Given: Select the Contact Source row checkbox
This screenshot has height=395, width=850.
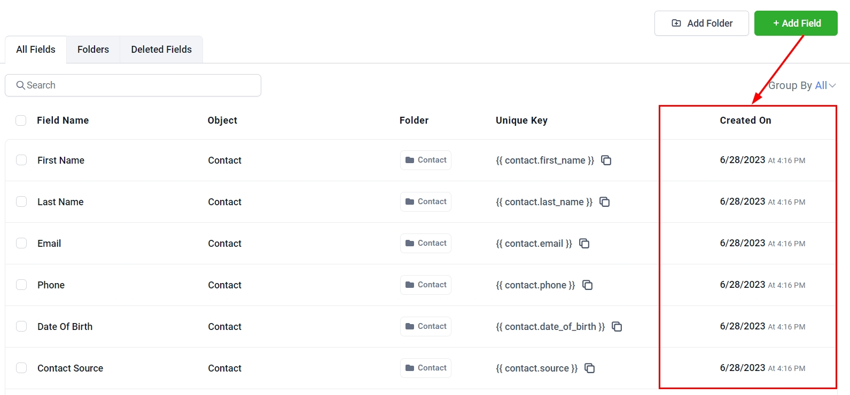Looking at the screenshot, I should 21,368.
